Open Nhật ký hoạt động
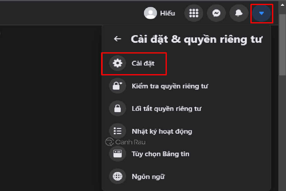Image resolution: width=286 pixels, height=191 pixels. (x=162, y=131)
